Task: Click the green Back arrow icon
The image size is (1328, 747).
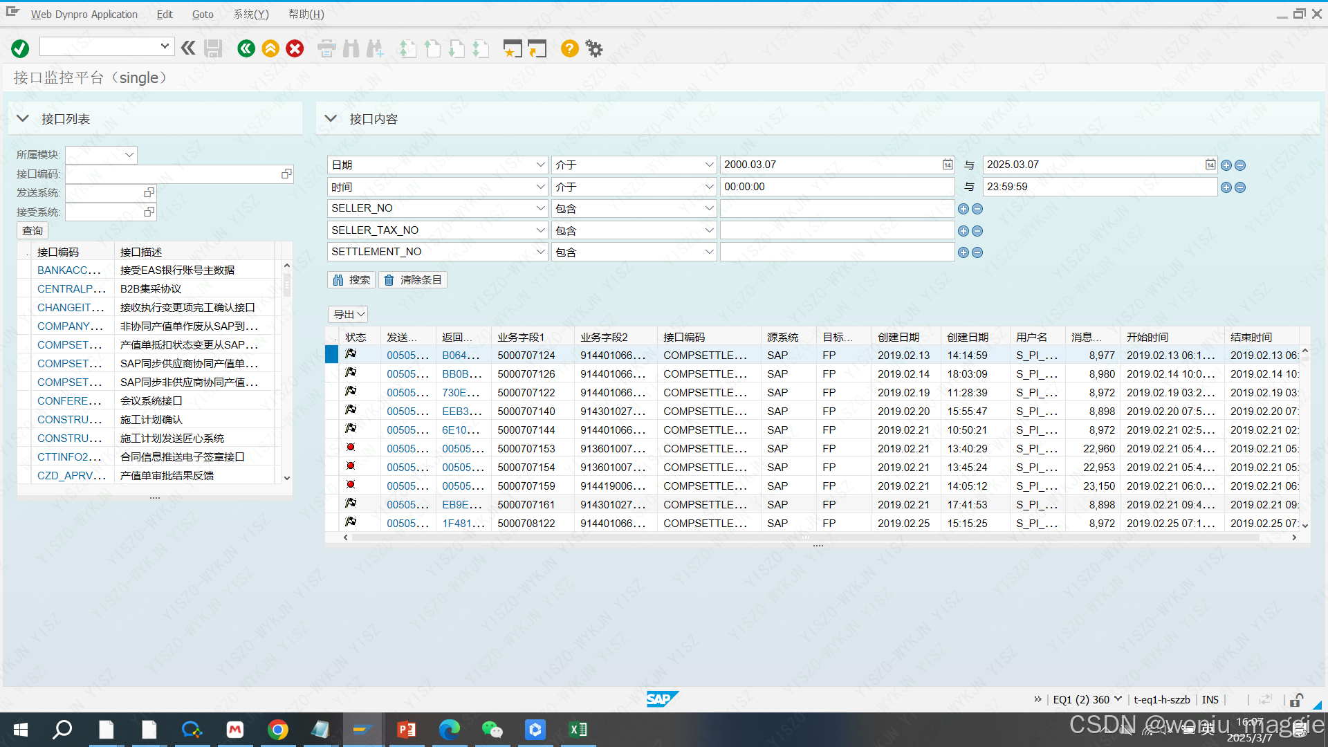Action: (246, 48)
